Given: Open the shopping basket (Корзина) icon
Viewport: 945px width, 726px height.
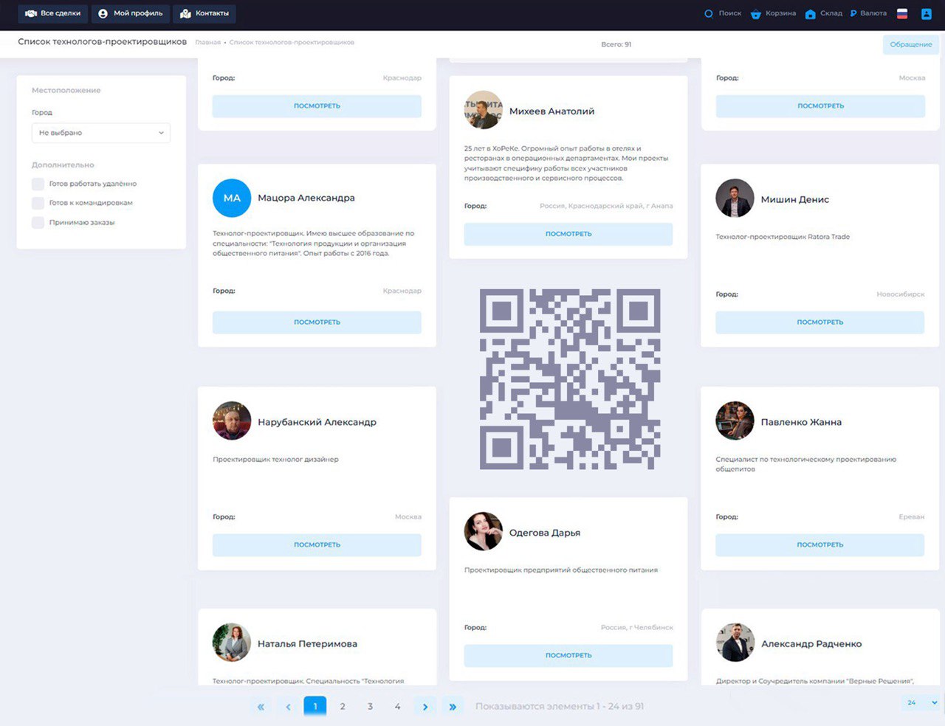Looking at the screenshot, I should tap(755, 14).
